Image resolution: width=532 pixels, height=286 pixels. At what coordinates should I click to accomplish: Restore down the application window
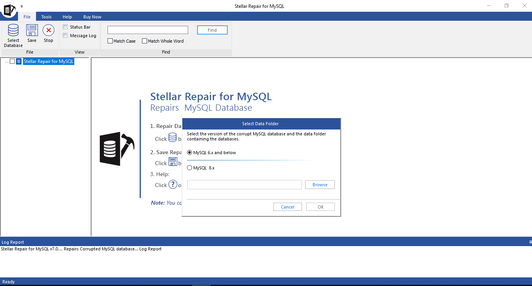(x=507, y=6)
